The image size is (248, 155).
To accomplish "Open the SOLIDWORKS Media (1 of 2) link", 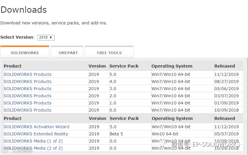I will pos(33,141).
